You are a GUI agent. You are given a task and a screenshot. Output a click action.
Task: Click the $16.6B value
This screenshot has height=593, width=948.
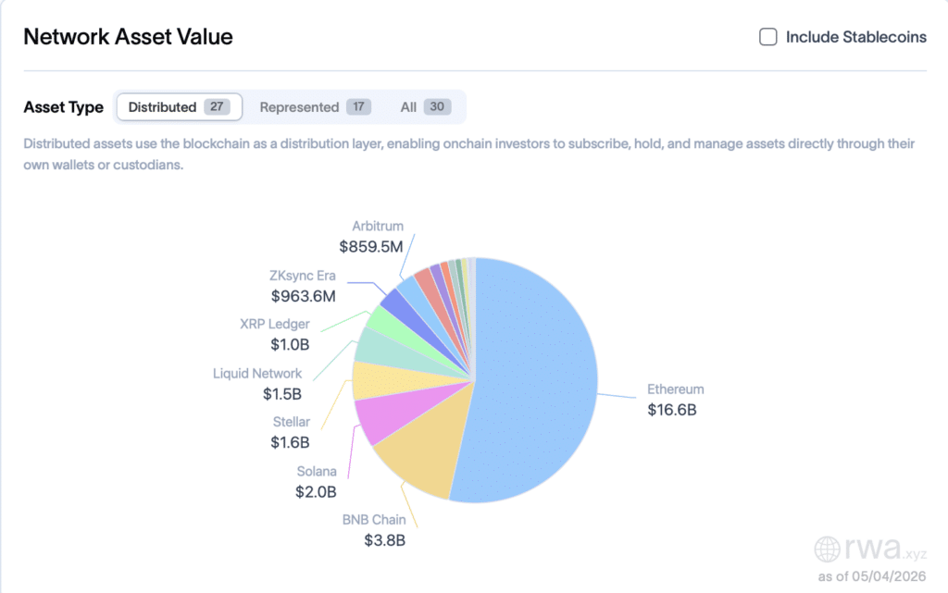672,410
